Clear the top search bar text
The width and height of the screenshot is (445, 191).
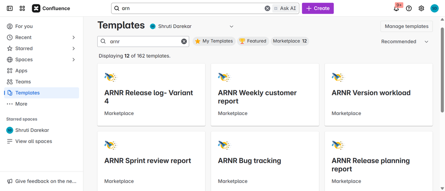(268, 8)
